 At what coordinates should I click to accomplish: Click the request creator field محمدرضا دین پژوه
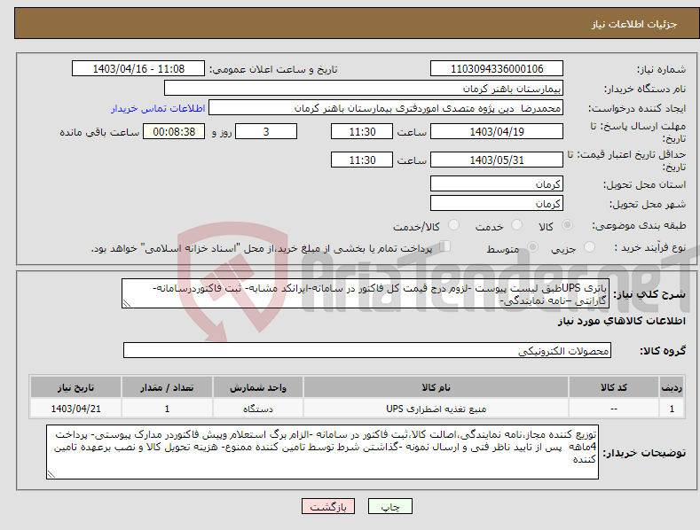386,108
